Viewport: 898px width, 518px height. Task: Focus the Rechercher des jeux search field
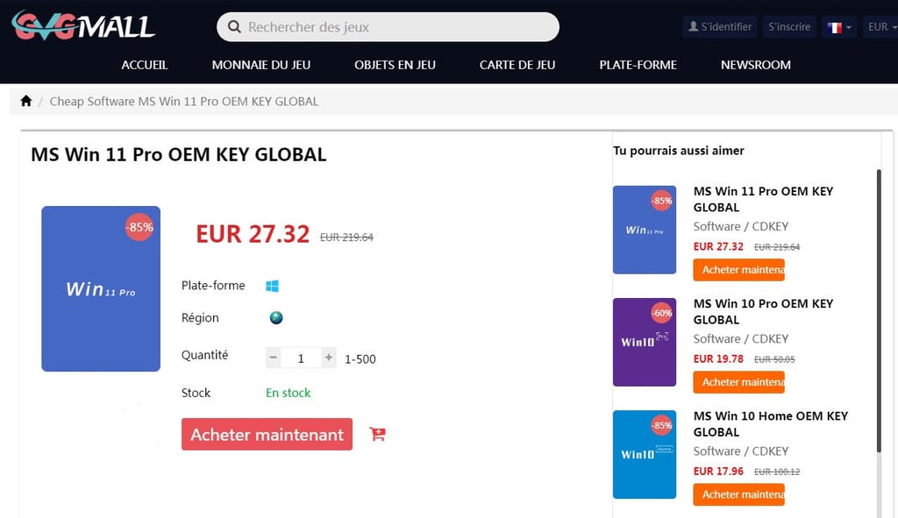point(388,27)
